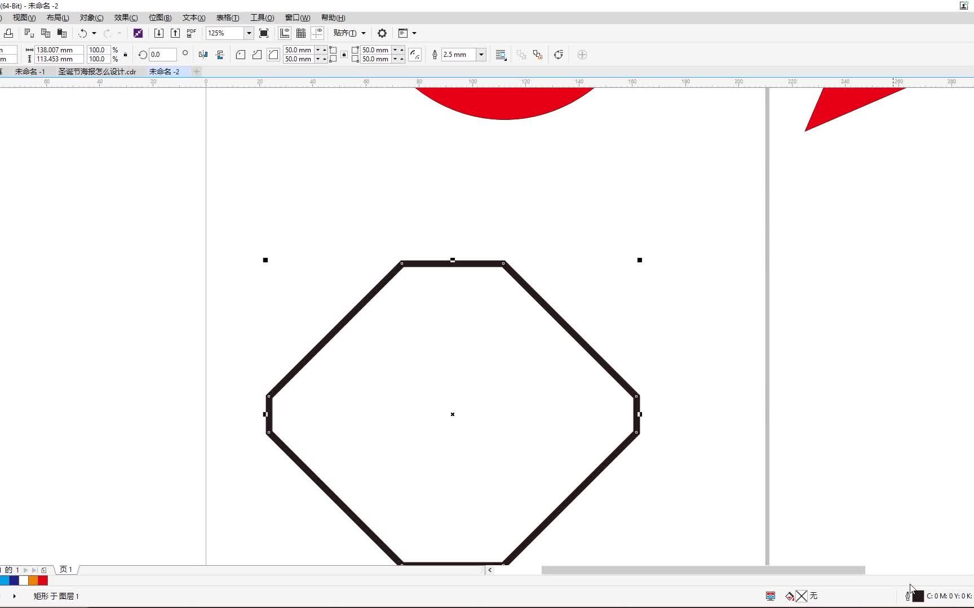974x608 pixels.
Task: Open the outline width dropdown at 2.5 mm
Action: (481, 55)
